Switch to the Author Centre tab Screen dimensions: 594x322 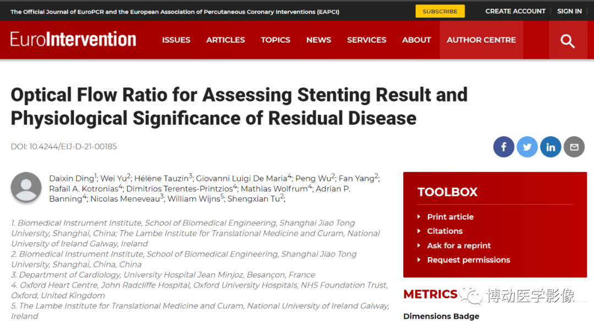click(481, 40)
